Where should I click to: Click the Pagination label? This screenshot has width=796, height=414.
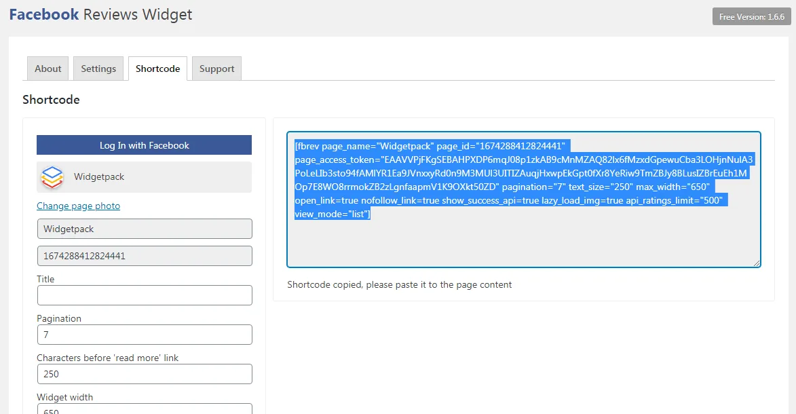(x=59, y=318)
